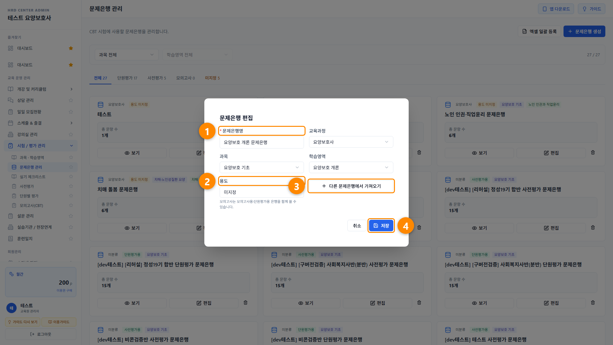The height and width of the screenshot is (345, 613).
Task: Click 보기 on 치매 돌봄 문제은행 card
Action: [132, 228]
